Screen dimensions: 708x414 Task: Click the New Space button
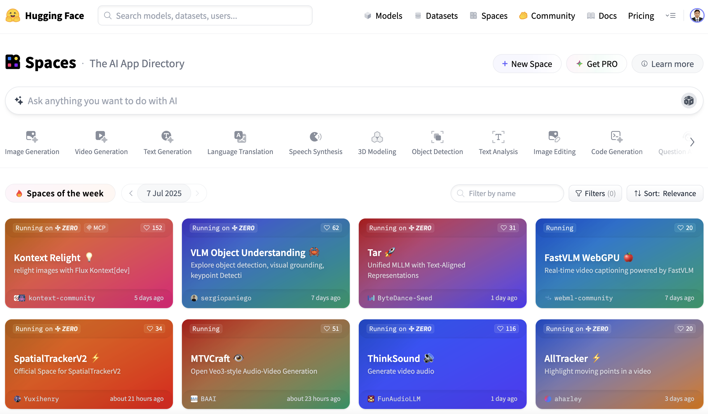click(x=527, y=64)
